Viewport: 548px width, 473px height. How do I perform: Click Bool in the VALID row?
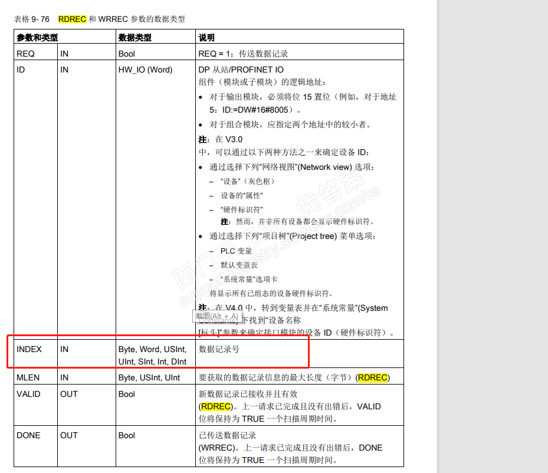(126, 394)
